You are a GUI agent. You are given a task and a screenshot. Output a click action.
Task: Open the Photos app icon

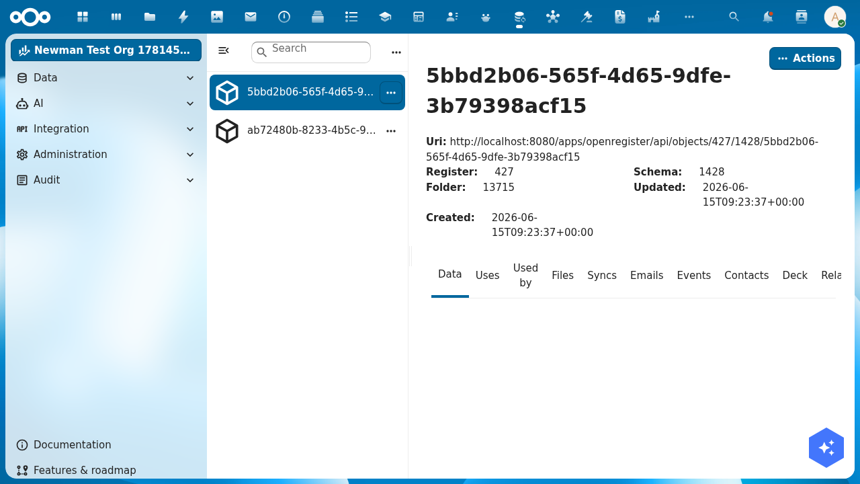217,17
